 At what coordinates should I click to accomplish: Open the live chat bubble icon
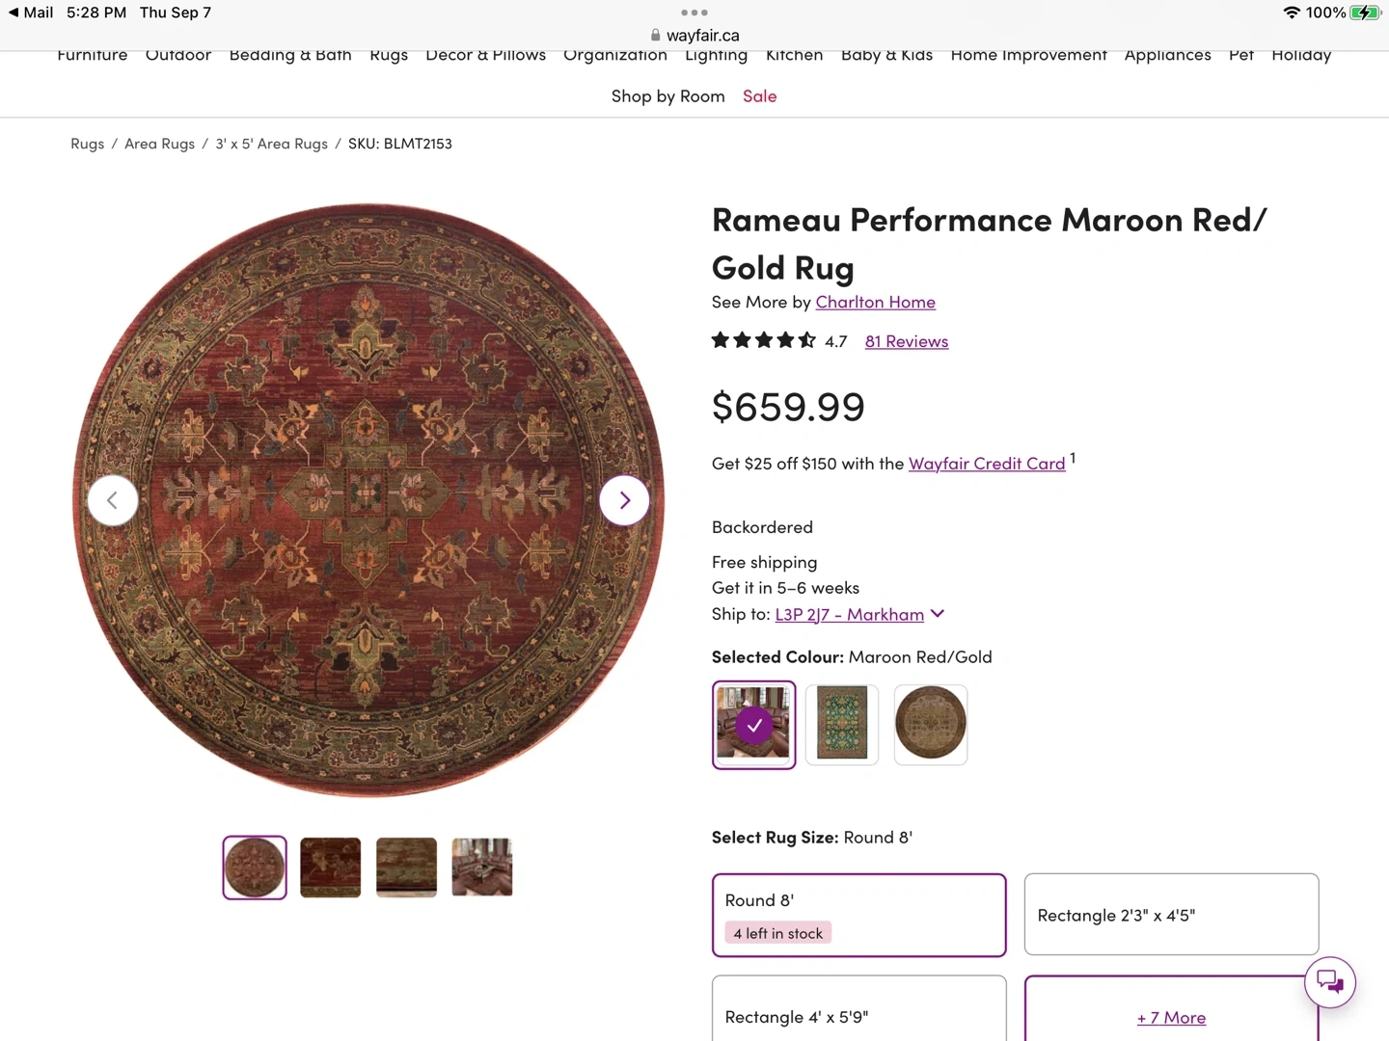[x=1329, y=981]
